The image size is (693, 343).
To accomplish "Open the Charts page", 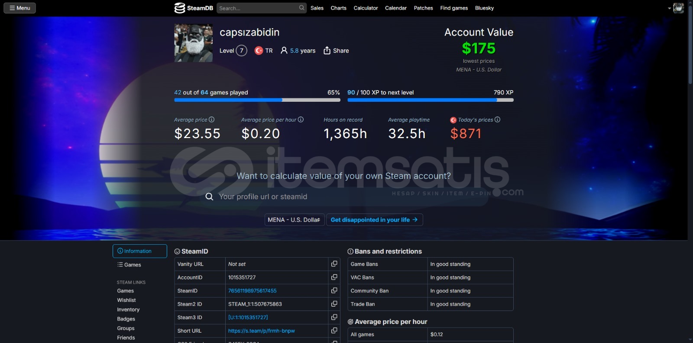I will 338,8.
